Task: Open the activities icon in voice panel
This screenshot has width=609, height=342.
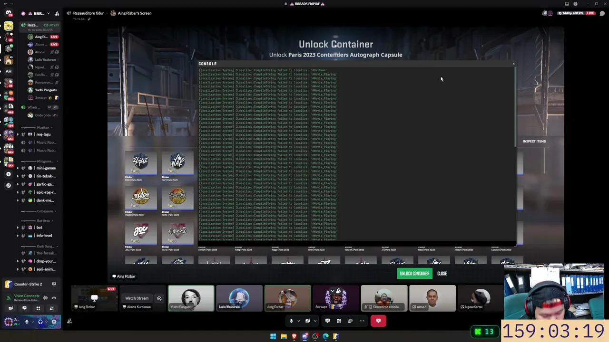Action: pyautogui.click(x=38, y=308)
